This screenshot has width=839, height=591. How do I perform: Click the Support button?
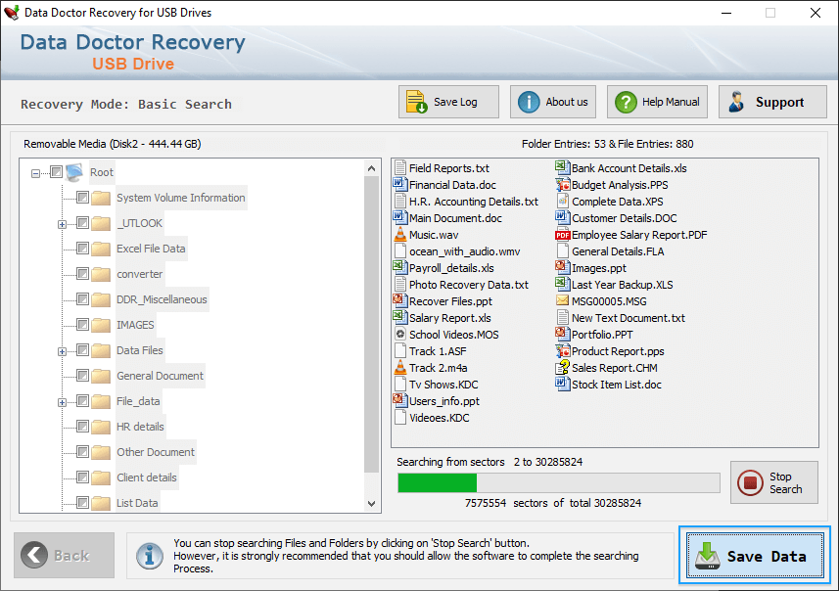pyautogui.click(x=772, y=102)
